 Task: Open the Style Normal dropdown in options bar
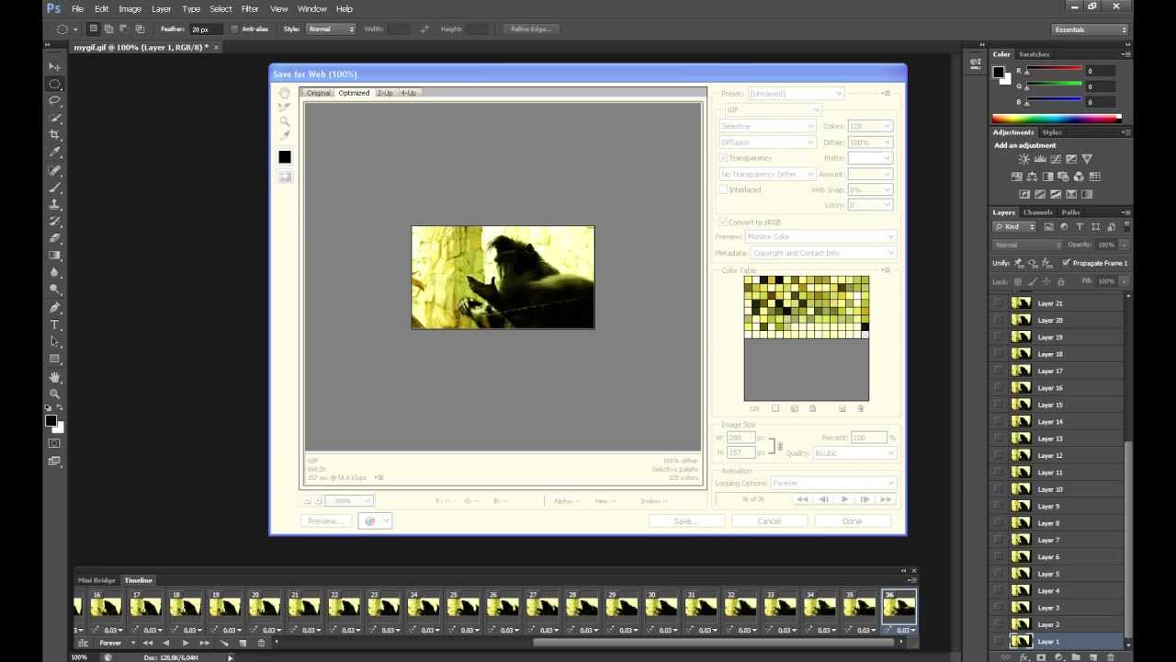point(331,29)
